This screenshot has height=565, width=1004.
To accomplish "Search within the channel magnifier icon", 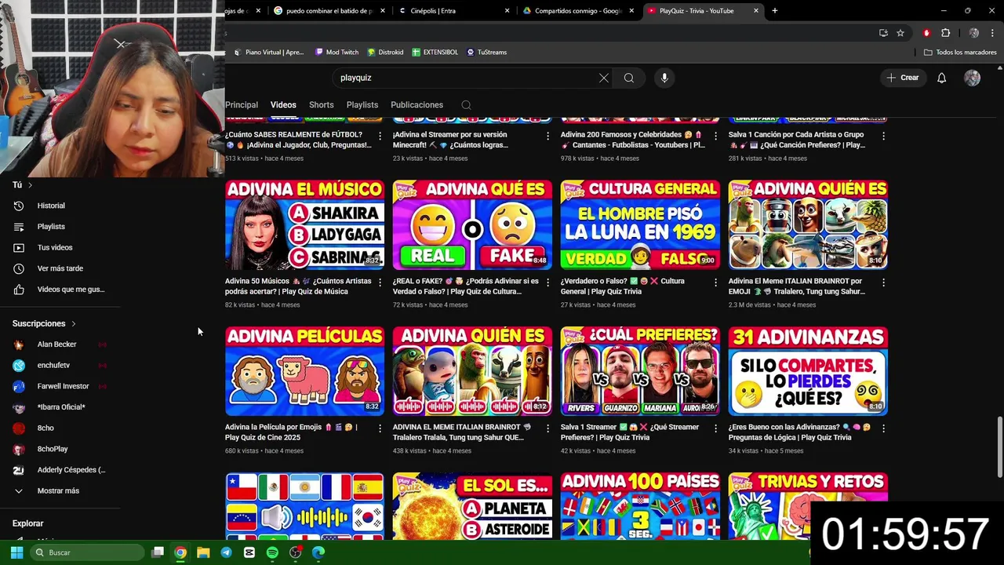I will (466, 105).
